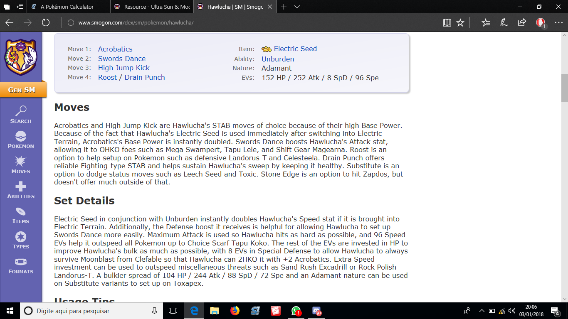
Task: Click the address bar URL field
Action: pos(249,22)
